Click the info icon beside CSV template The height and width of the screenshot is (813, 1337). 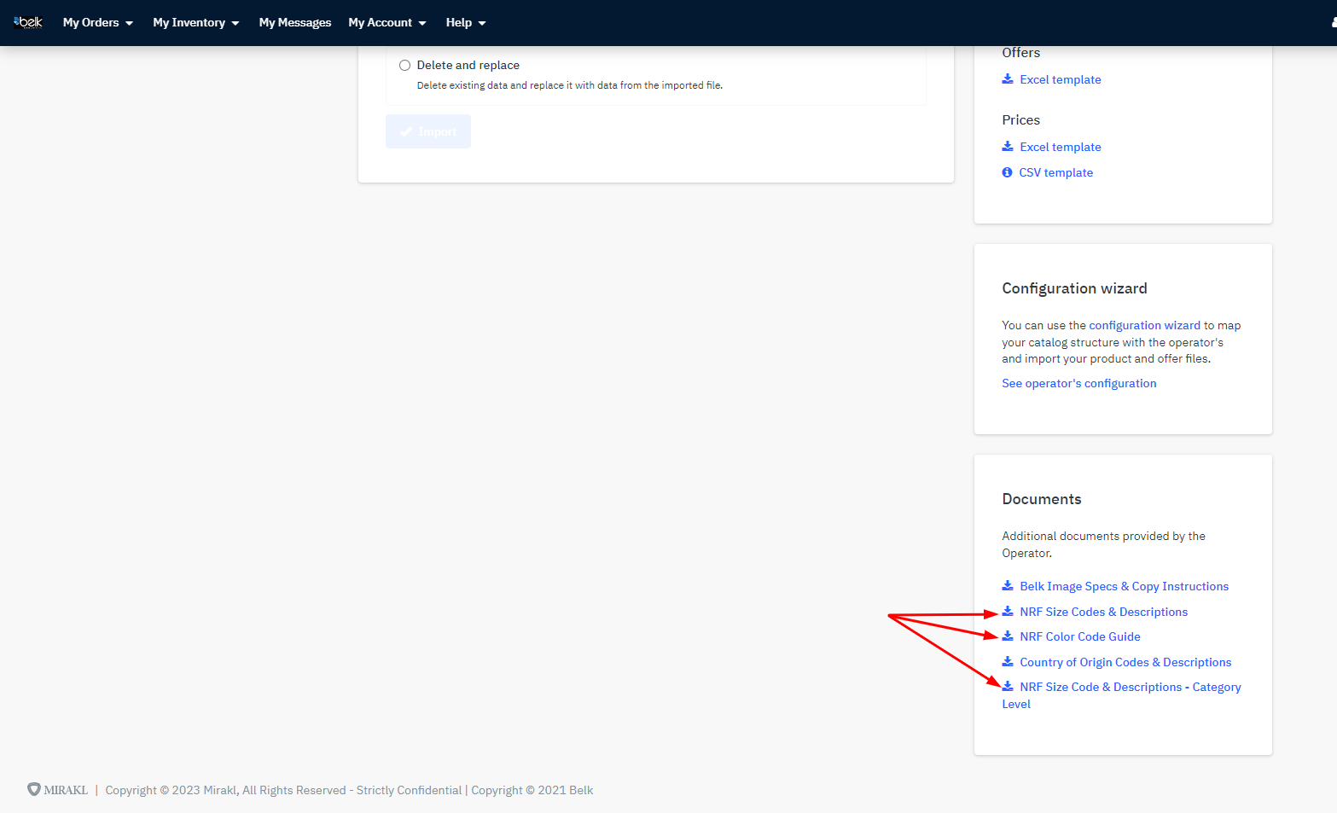point(1007,172)
